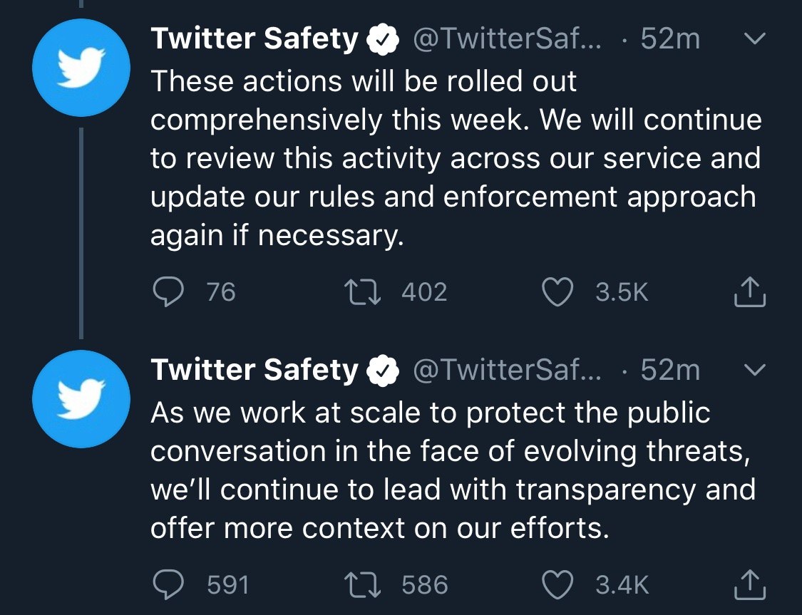
Task: Open Twitter Safety name on first tweet
Action: point(255,39)
